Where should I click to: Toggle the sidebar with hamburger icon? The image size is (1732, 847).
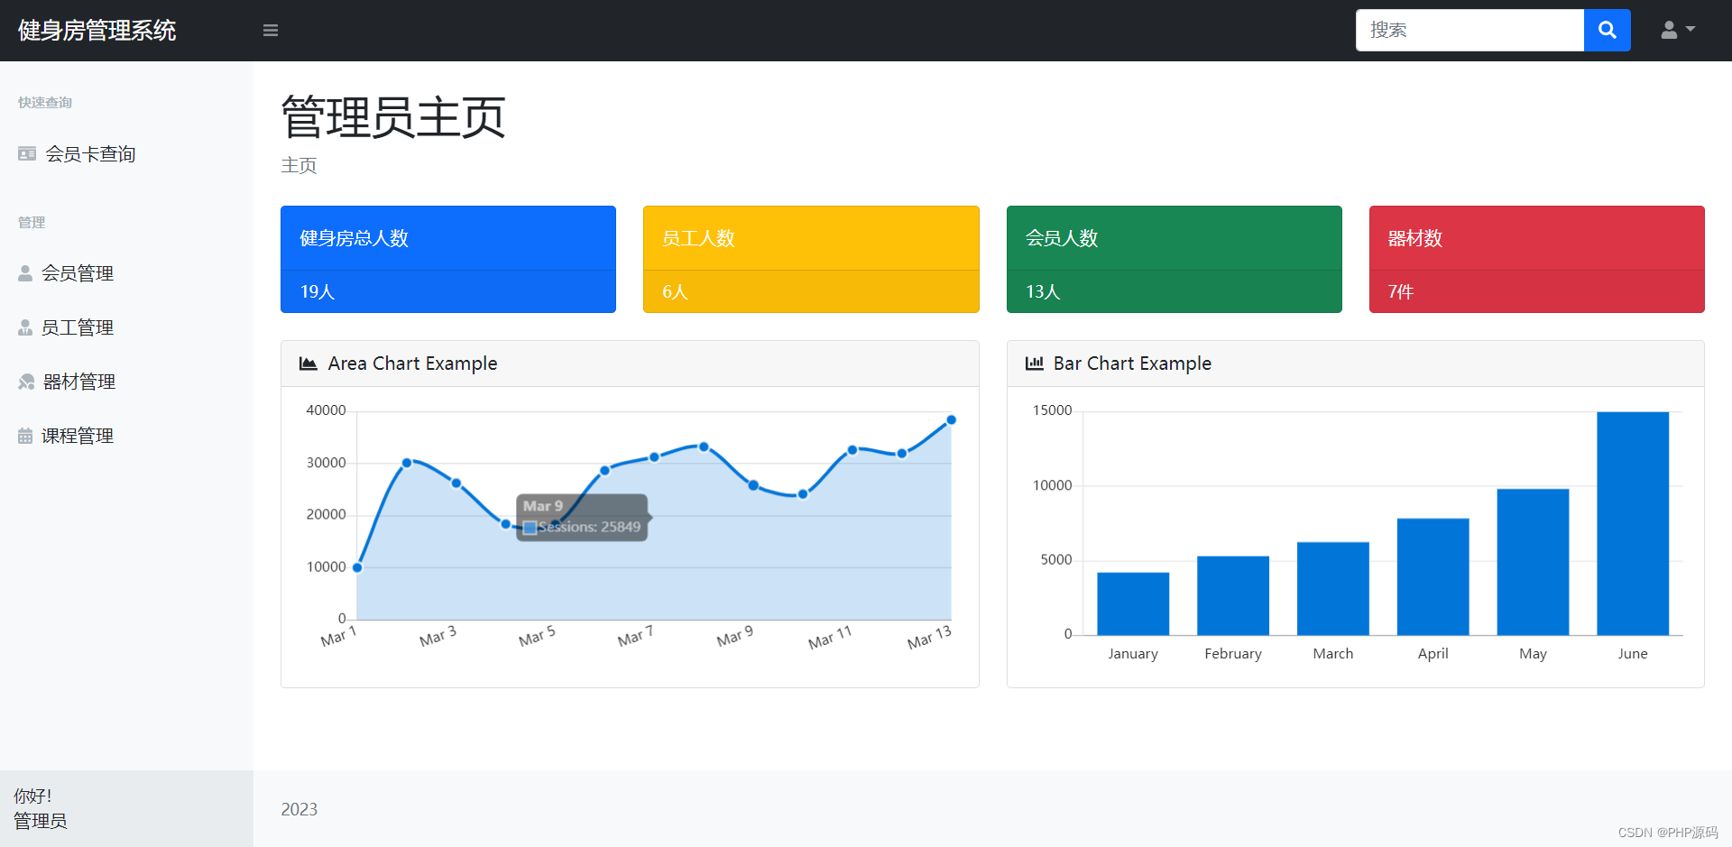coord(270,31)
